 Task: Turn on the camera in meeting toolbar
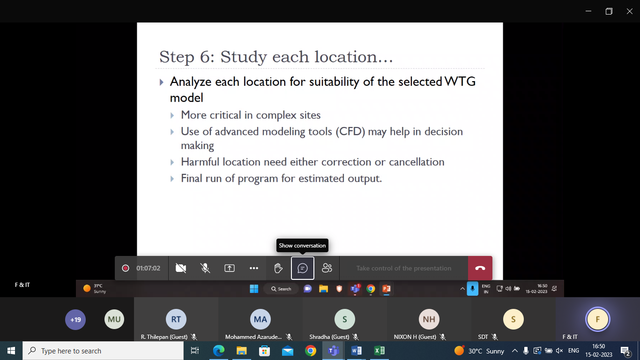180,268
